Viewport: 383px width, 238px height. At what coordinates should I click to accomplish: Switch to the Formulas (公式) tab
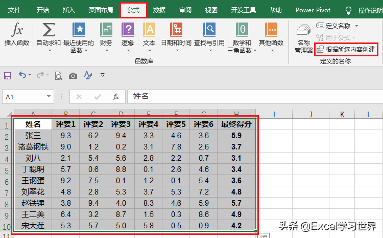133,10
